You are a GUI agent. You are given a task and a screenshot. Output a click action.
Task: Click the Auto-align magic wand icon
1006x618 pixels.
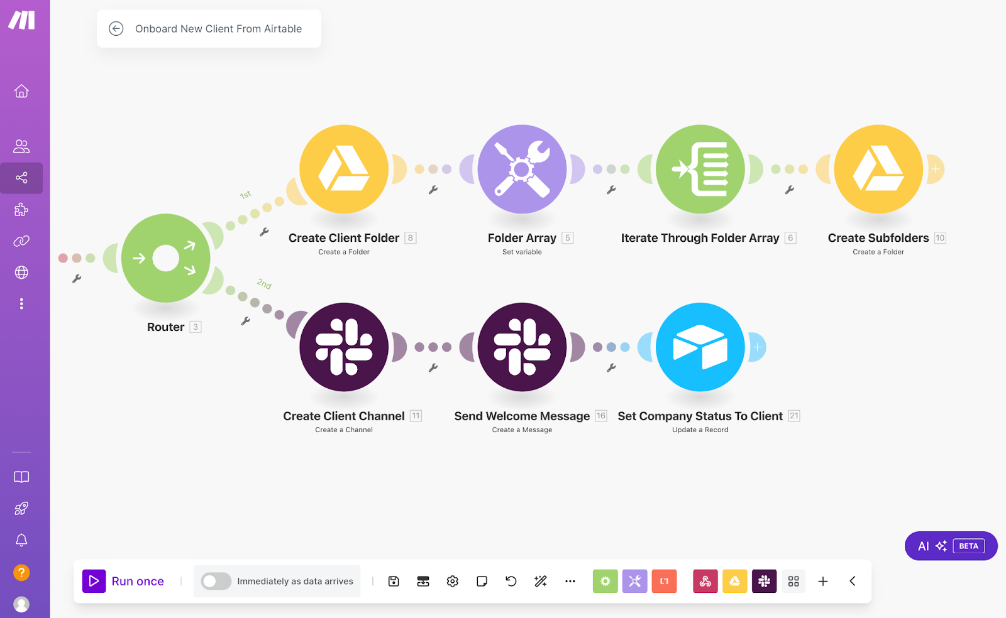click(541, 582)
